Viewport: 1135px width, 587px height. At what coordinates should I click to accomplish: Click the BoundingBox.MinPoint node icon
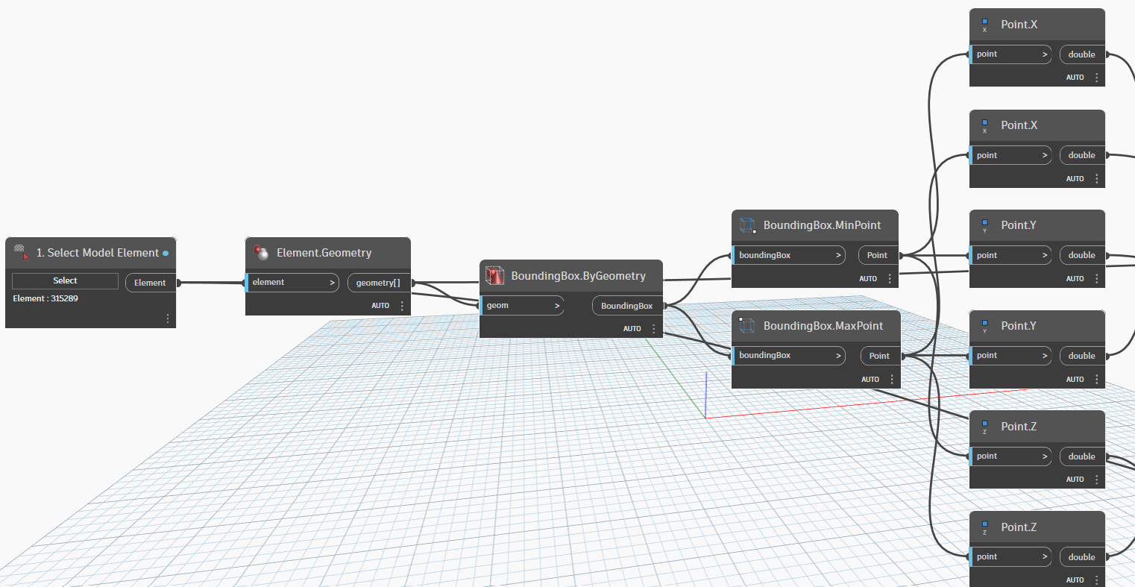(747, 225)
